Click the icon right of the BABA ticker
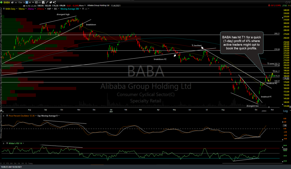291x169 pixels. pyautogui.click(x=12, y=2)
